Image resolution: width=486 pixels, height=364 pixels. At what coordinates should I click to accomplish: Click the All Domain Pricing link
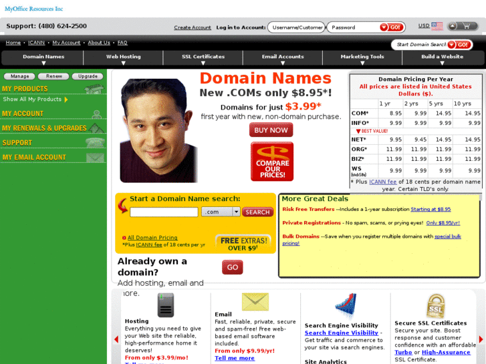click(x=152, y=238)
